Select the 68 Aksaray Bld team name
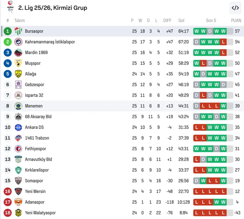The image size is (244, 219). [38, 117]
